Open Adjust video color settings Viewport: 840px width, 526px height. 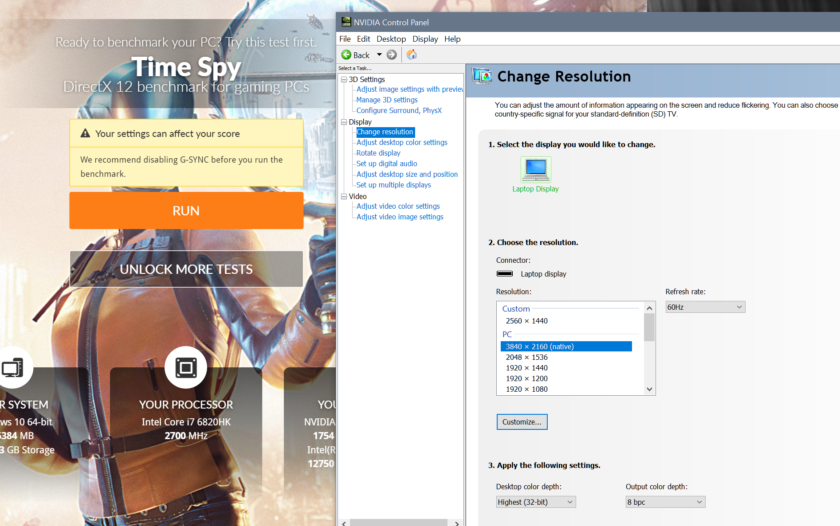398,206
